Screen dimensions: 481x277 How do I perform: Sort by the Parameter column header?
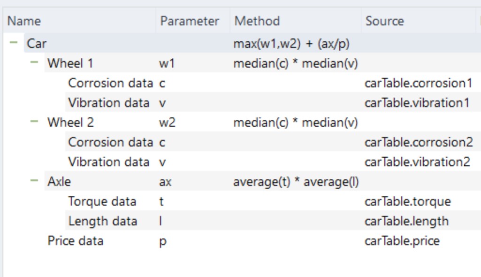(190, 21)
